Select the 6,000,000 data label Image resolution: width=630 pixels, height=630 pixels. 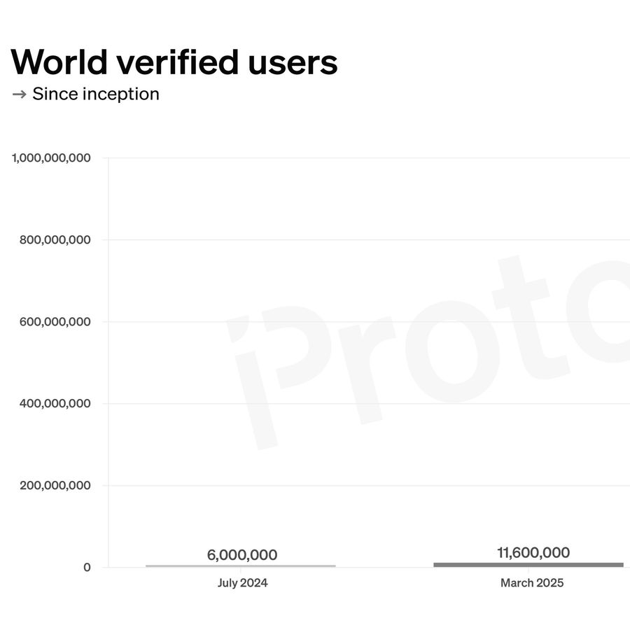pyautogui.click(x=242, y=555)
